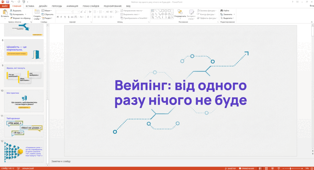
Task: Toggle numbered list
Action: click(x=101, y=12)
